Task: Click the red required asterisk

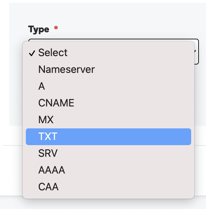Action: point(56,28)
